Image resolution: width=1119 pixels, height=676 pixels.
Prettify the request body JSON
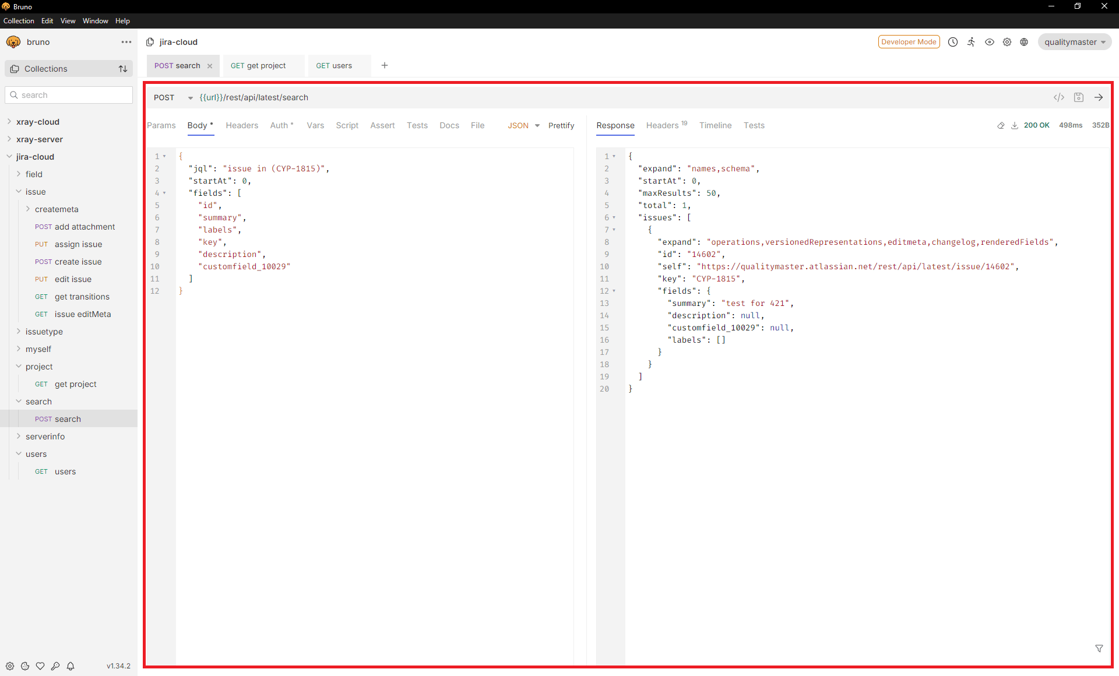tap(561, 125)
